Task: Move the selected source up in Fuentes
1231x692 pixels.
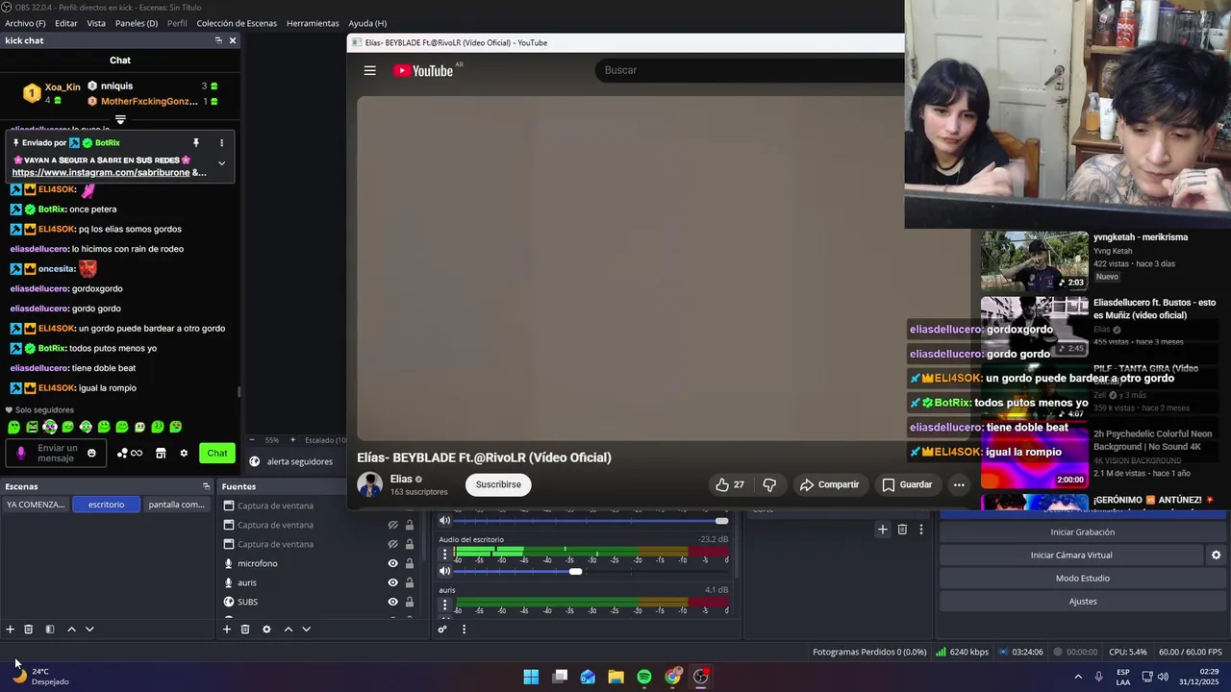Action: 288,630
